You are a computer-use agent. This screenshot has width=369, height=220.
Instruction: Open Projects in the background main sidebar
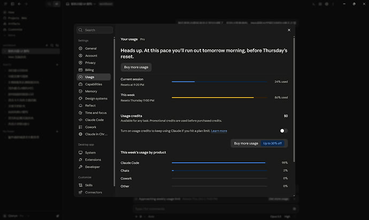coord(15,18)
